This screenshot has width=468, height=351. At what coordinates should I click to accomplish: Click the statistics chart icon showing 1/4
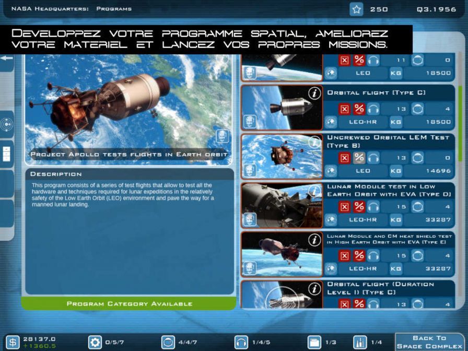[x=359, y=342]
